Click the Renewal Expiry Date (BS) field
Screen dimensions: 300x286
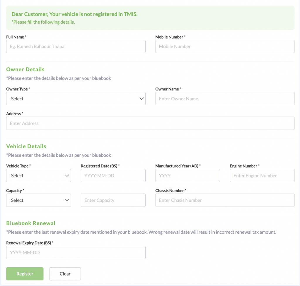pos(76,252)
